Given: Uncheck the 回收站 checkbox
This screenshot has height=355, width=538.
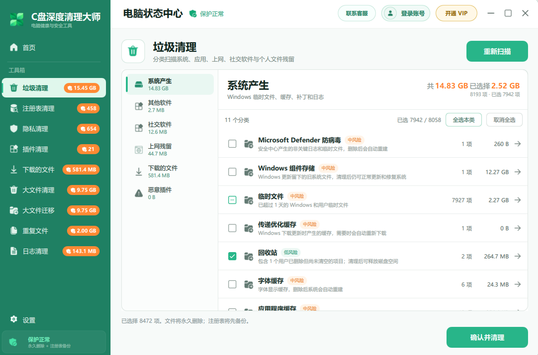Looking at the screenshot, I should point(232,256).
